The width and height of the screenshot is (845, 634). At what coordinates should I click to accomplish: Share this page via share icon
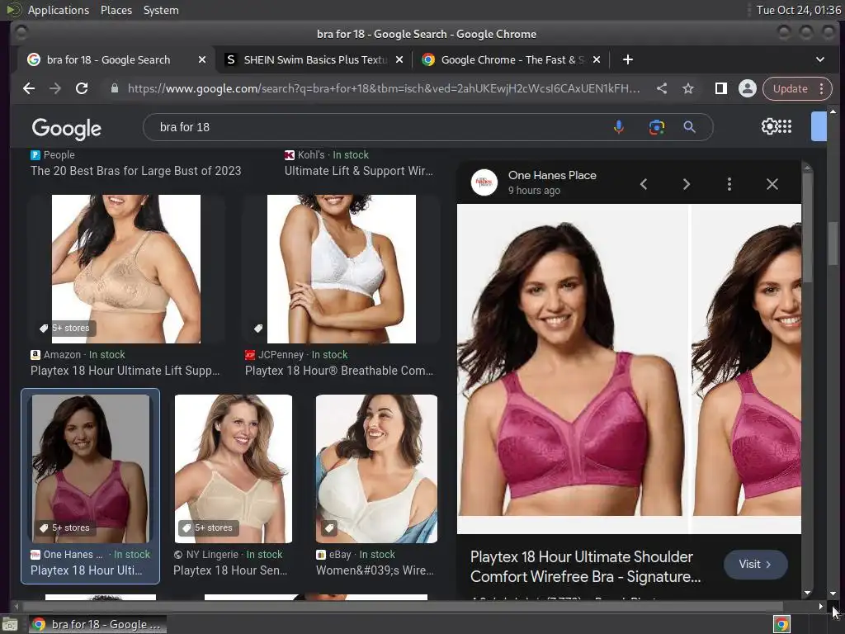pyautogui.click(x=662, y=88)
